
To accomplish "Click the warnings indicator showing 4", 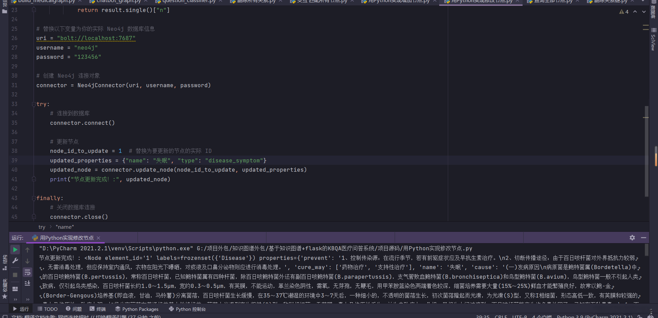I will 624,12.
